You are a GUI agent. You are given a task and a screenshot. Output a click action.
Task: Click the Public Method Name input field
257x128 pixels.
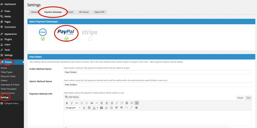(x=158, y=72)
